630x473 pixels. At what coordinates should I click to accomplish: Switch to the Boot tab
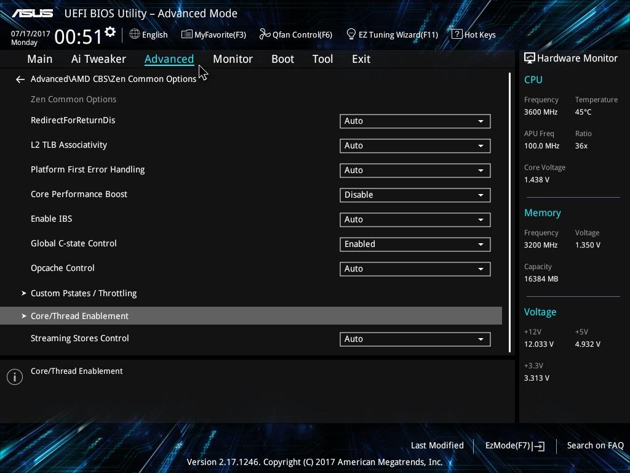click(283, 59)
